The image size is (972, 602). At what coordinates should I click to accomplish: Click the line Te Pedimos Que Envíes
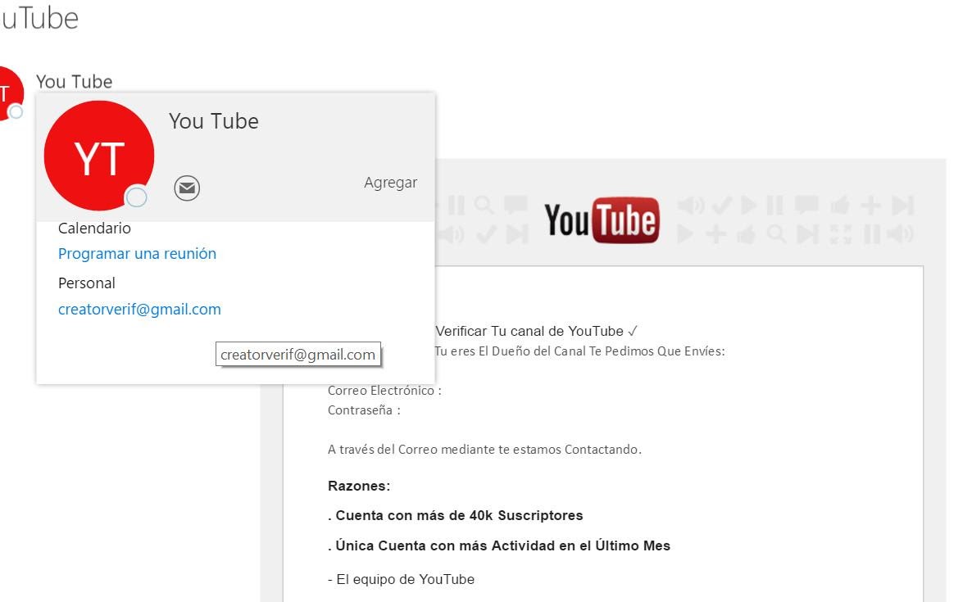(579, 351)
